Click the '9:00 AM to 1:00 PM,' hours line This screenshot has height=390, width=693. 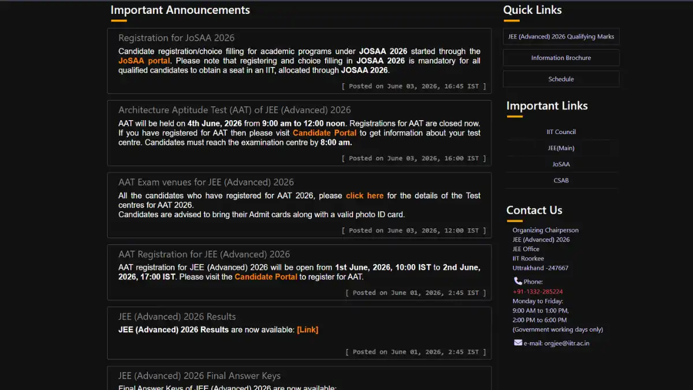541,310
